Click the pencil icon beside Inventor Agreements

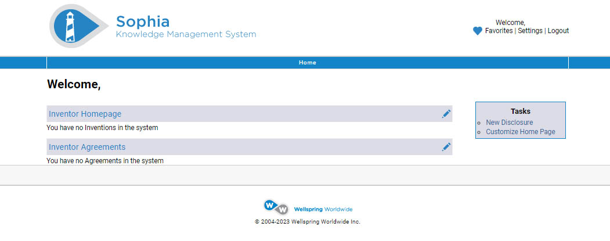click(446, 147)
